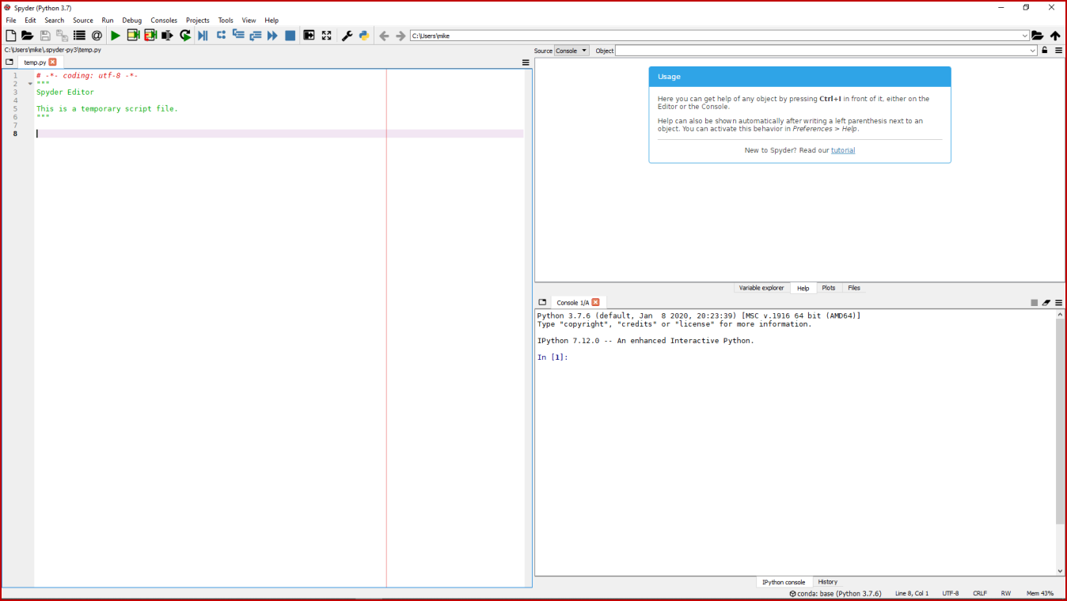Open the File menu
Image resolution: width=1067 pixels, height=601 pixels.
pyautogui.click(x=11, y=21)
